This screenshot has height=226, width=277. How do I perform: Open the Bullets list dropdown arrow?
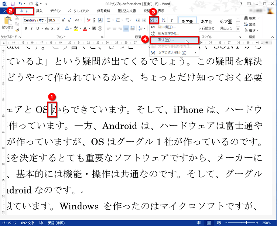(113, 20)
